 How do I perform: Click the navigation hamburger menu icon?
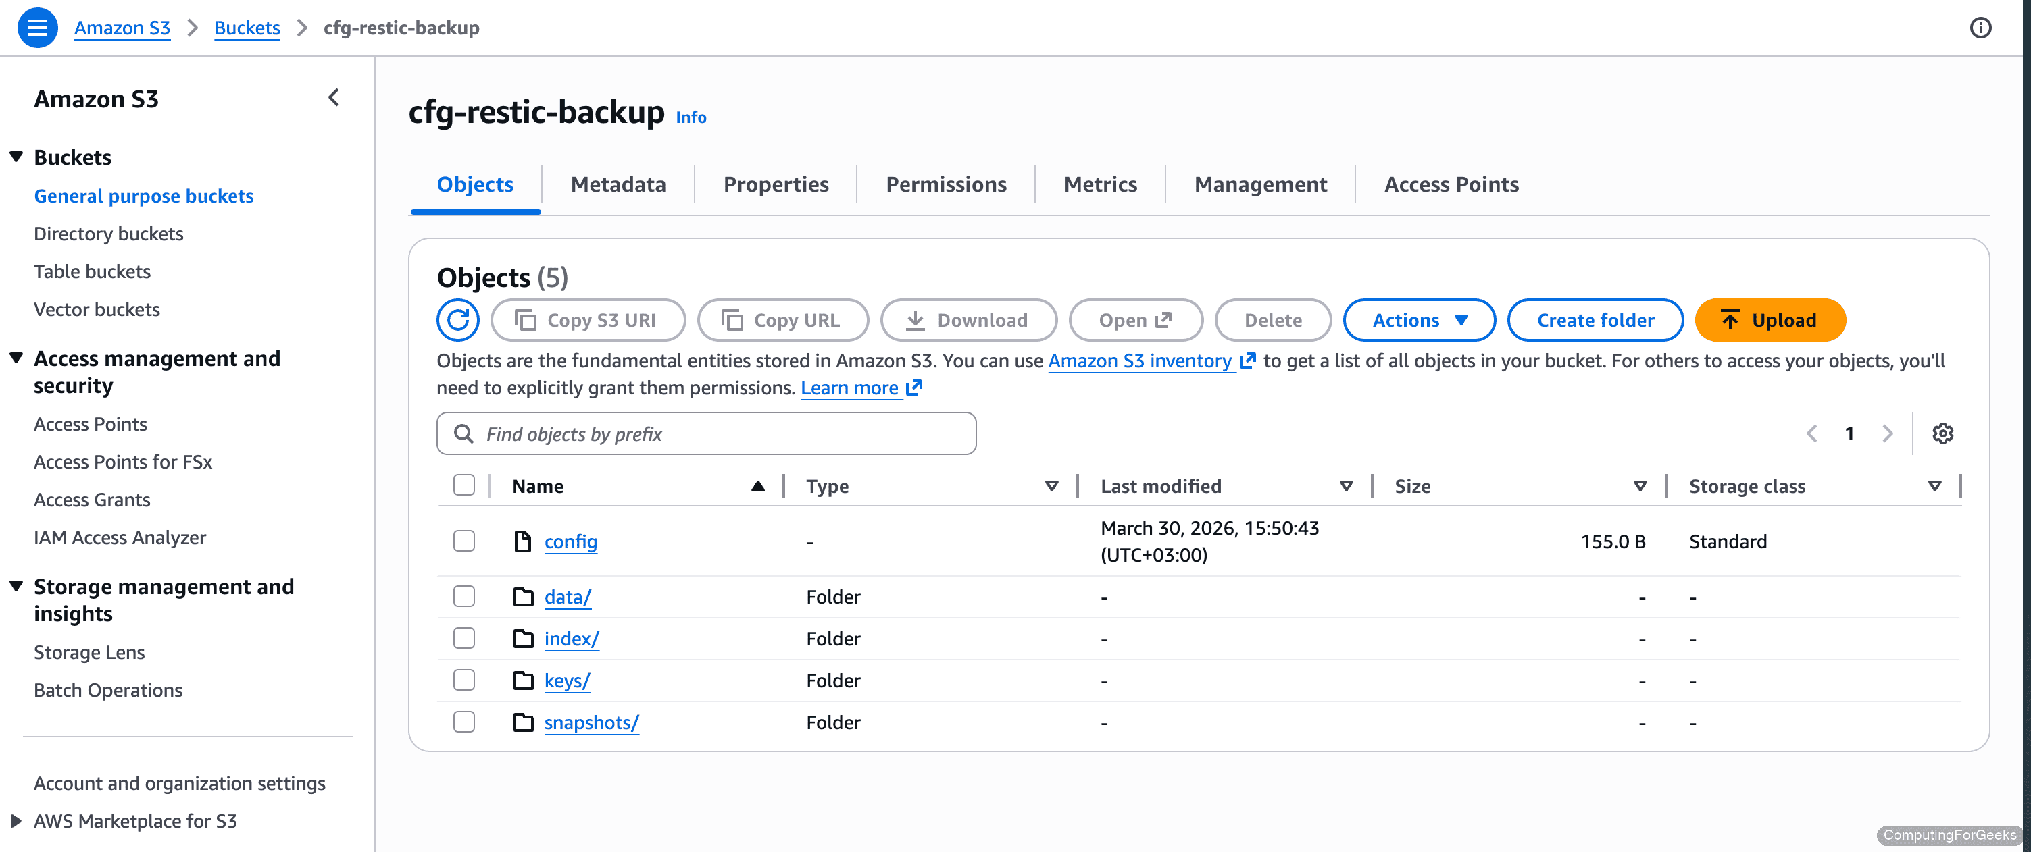(x=37, y=28)
